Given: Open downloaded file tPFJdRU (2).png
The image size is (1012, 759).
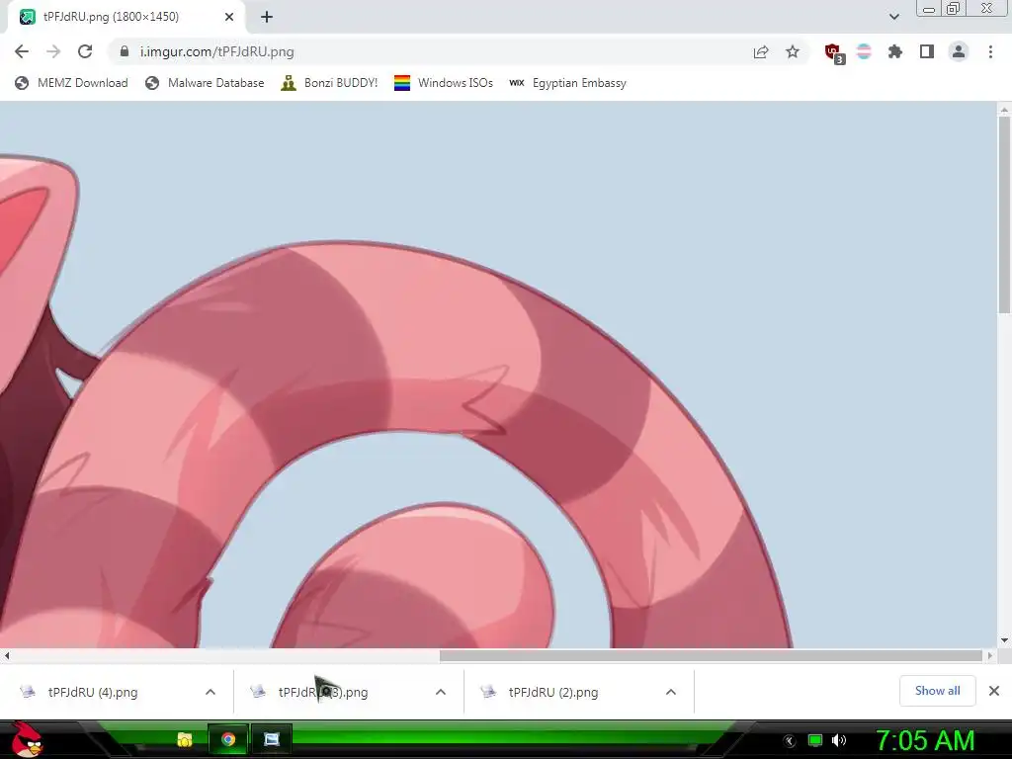Looking at the screenshot, I should tap(553, 692).
